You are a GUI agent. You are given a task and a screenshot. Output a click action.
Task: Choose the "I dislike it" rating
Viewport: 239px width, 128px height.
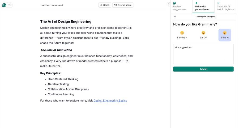pyautogui.click(x=182, y=35)
